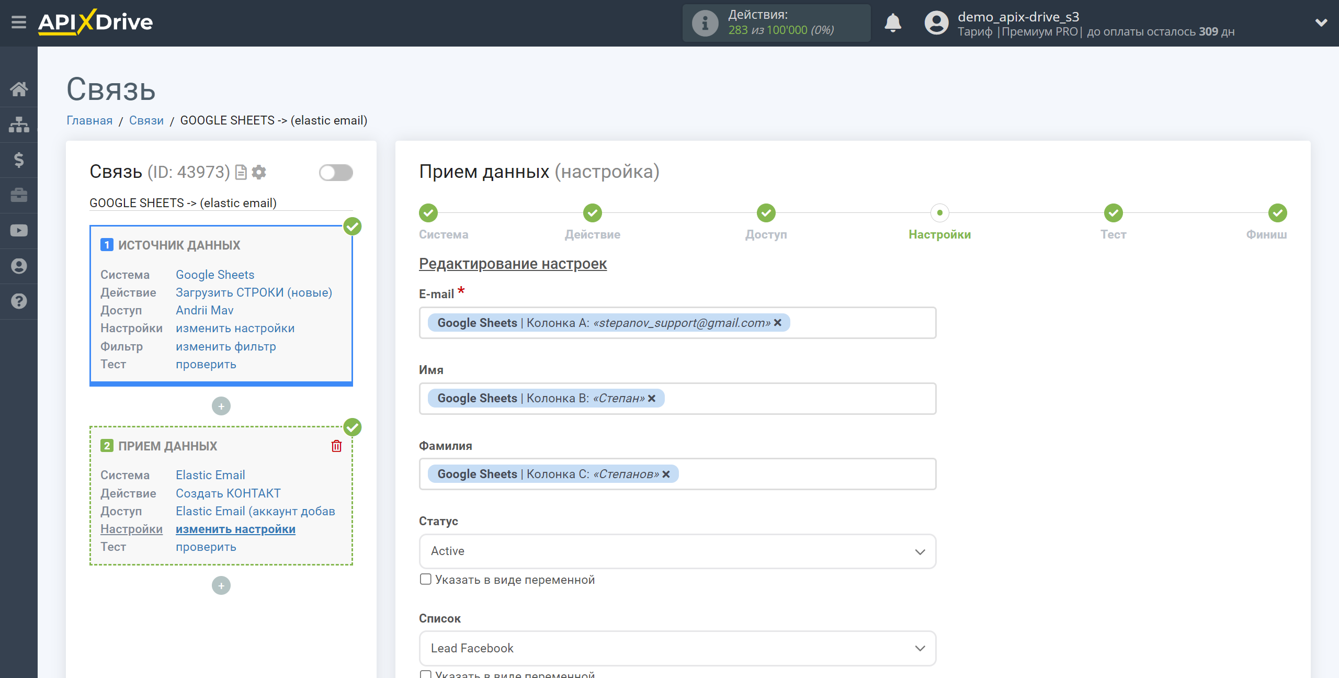The image size is (1339, 678).
Task: Remove the E-mail Column A tag
Action: coord(778,323)
